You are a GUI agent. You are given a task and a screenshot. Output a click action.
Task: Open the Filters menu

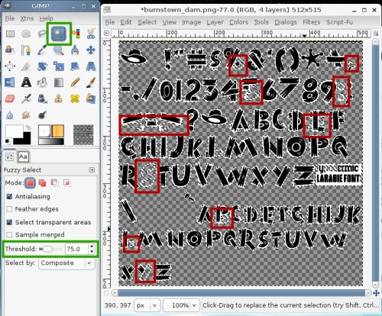tap(311, 22)
